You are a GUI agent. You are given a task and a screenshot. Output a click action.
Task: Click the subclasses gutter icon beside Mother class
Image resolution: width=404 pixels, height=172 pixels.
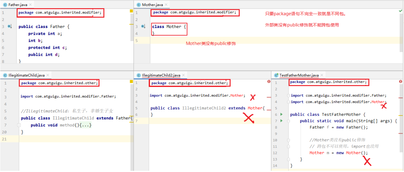point(143,26)
